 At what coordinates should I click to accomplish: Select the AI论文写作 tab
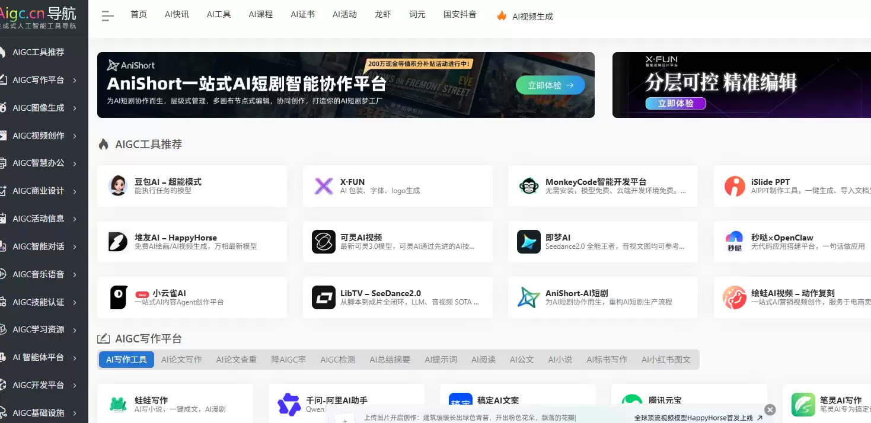[x=181, y=360]
